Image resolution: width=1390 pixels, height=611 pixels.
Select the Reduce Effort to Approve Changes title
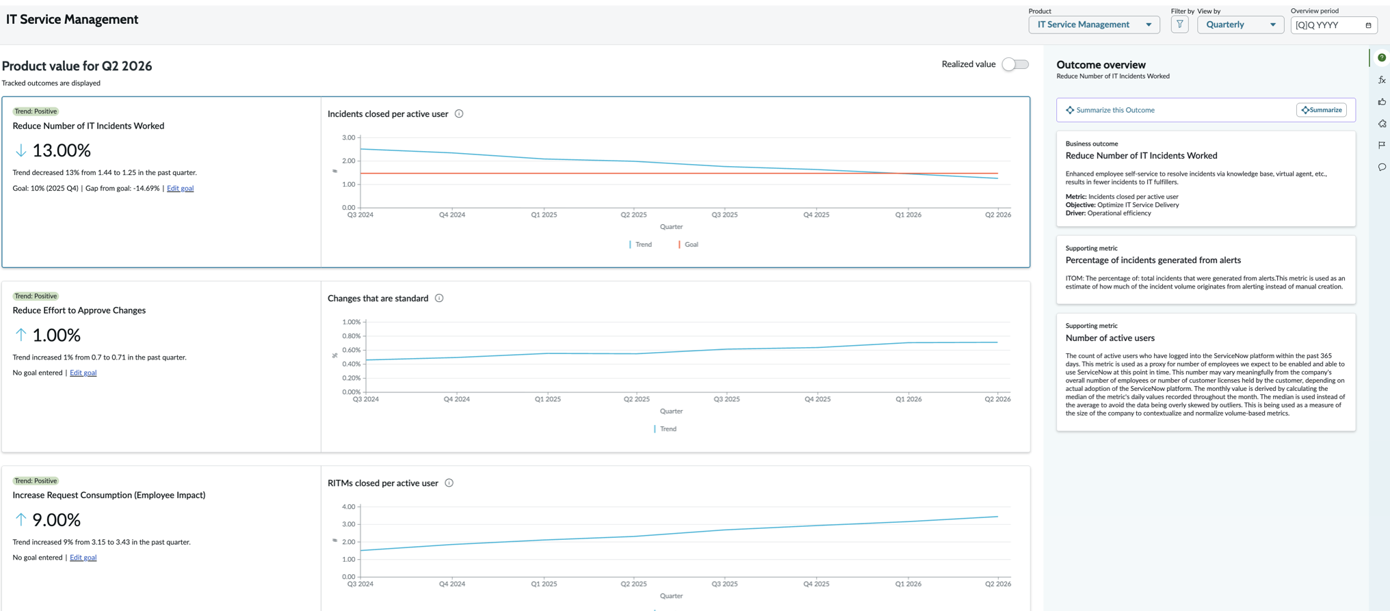coord(79,310)
